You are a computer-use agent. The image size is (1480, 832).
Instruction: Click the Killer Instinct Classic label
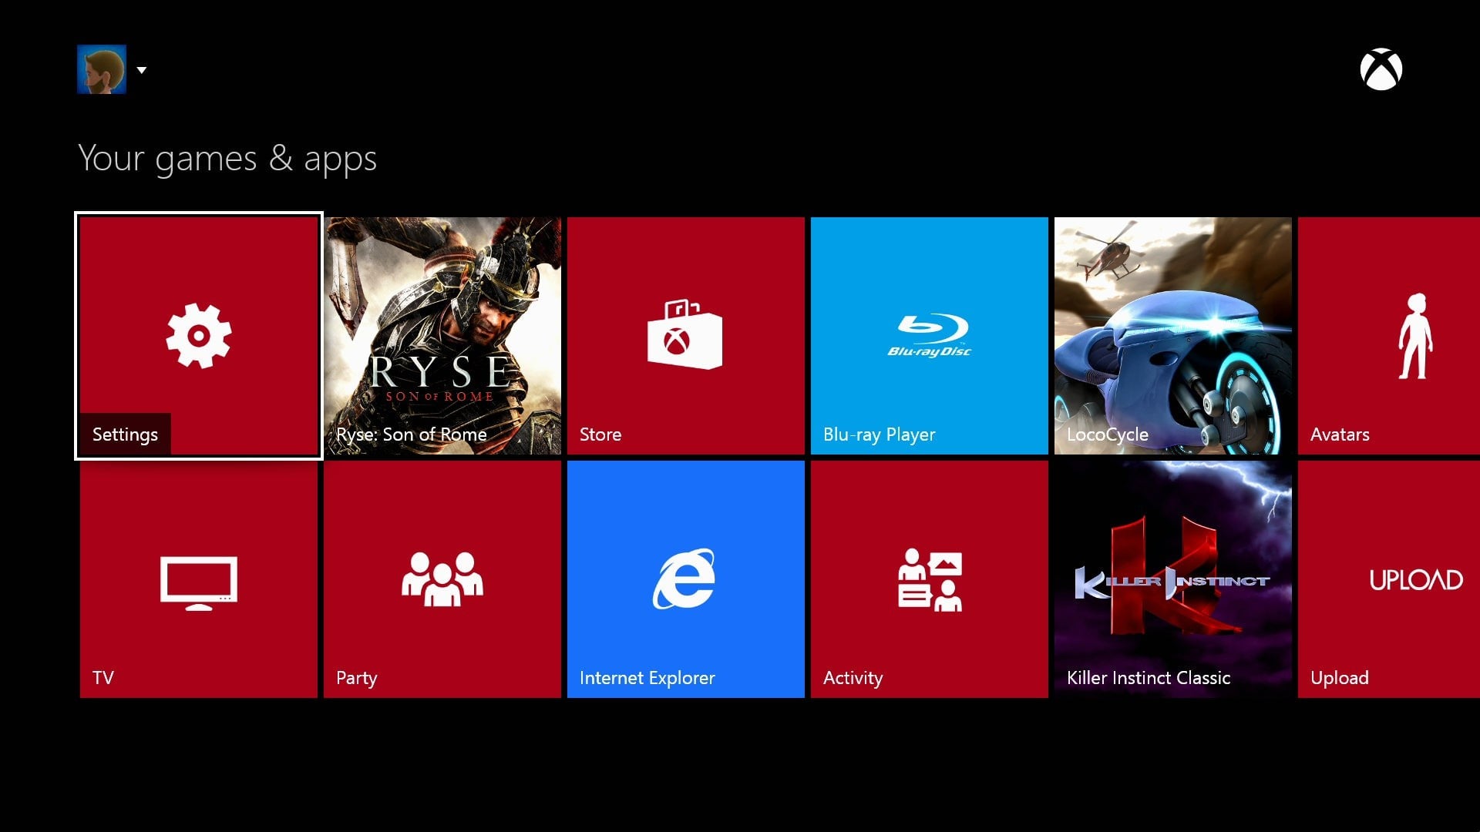[1148, 678]
